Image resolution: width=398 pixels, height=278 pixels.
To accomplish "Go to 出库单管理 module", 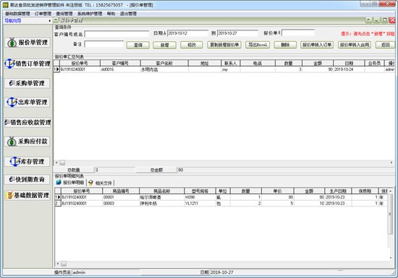I will tap(27, 103).
